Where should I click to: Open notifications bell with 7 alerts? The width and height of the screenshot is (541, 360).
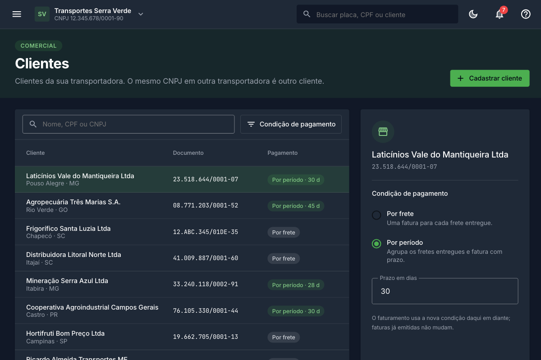point(500,14)
